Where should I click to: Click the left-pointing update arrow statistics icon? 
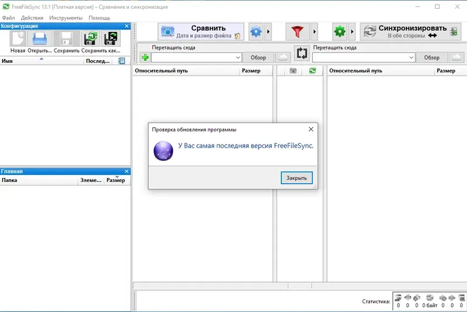click(x=407, y=297)
